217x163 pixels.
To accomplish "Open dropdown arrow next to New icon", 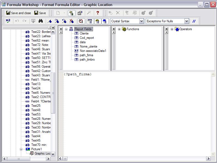I will 64,13.
